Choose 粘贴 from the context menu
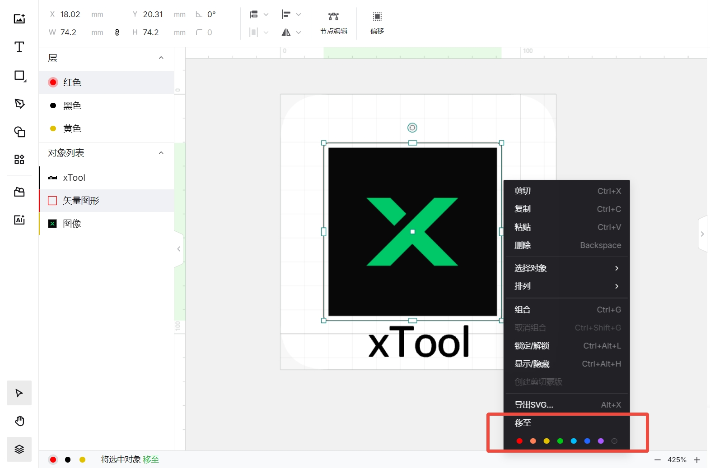The height and width of the screenshot is (468, 710). [567, 227]
